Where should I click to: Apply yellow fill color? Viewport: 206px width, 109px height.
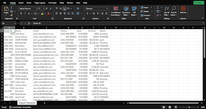[x=42, y=13]
